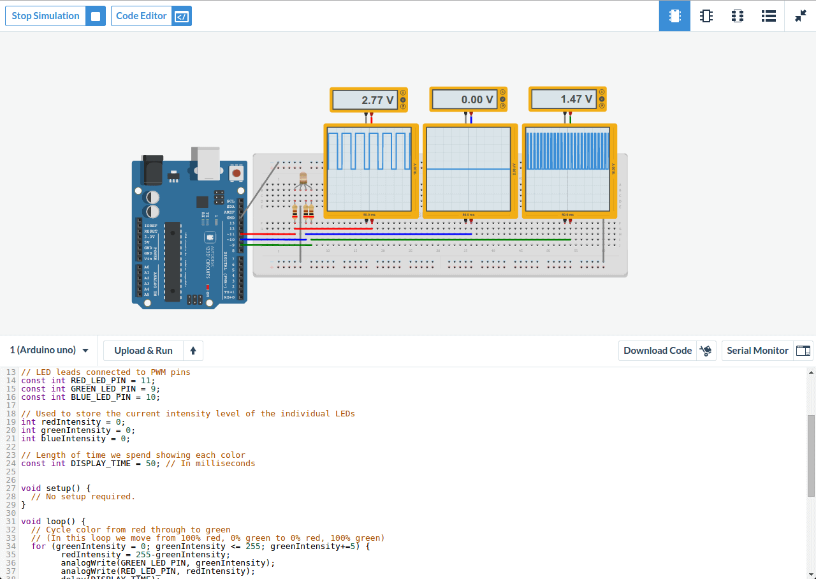Select the Arduino black power jack

[152, 169]
